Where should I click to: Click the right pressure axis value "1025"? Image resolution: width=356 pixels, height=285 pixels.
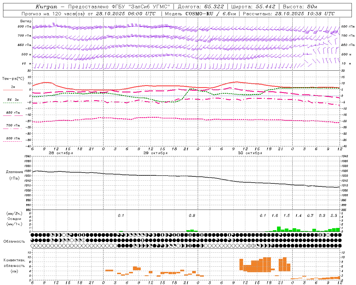click(x=345, y=171)
